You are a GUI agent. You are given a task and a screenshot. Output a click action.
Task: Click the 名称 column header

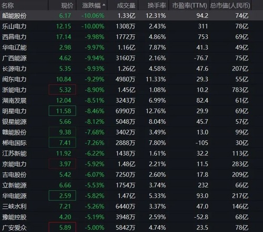(x=7, y=6)
